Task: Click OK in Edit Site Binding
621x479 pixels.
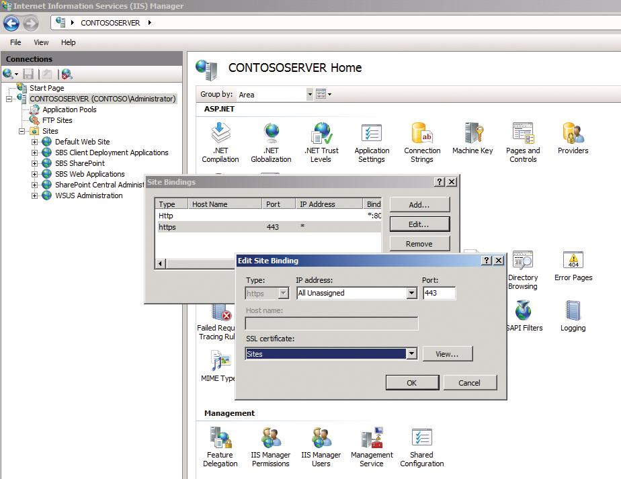Action: pos(411,382)
